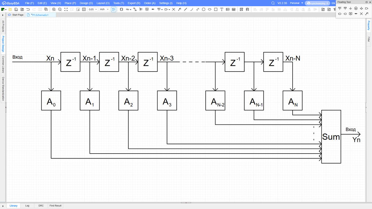Image resolution: width=372 pixels, height=209 pixels.
Task: Open the Settings menu
Action: pos(166,3)
